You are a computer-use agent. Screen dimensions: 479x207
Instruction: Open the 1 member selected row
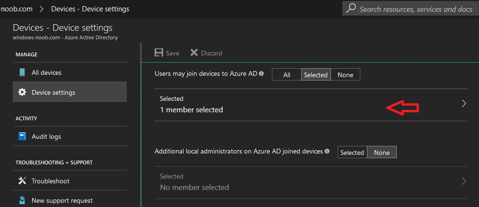pyautogui.click(x=311, y=105)
